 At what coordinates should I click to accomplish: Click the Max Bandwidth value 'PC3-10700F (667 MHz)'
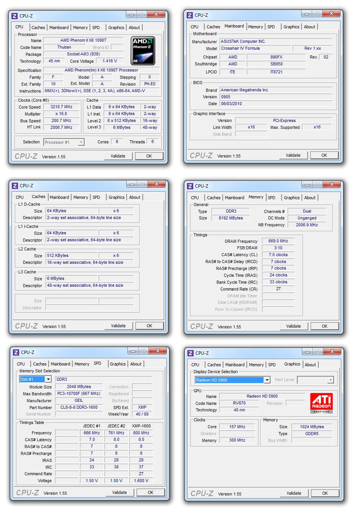tap(79, 394)
